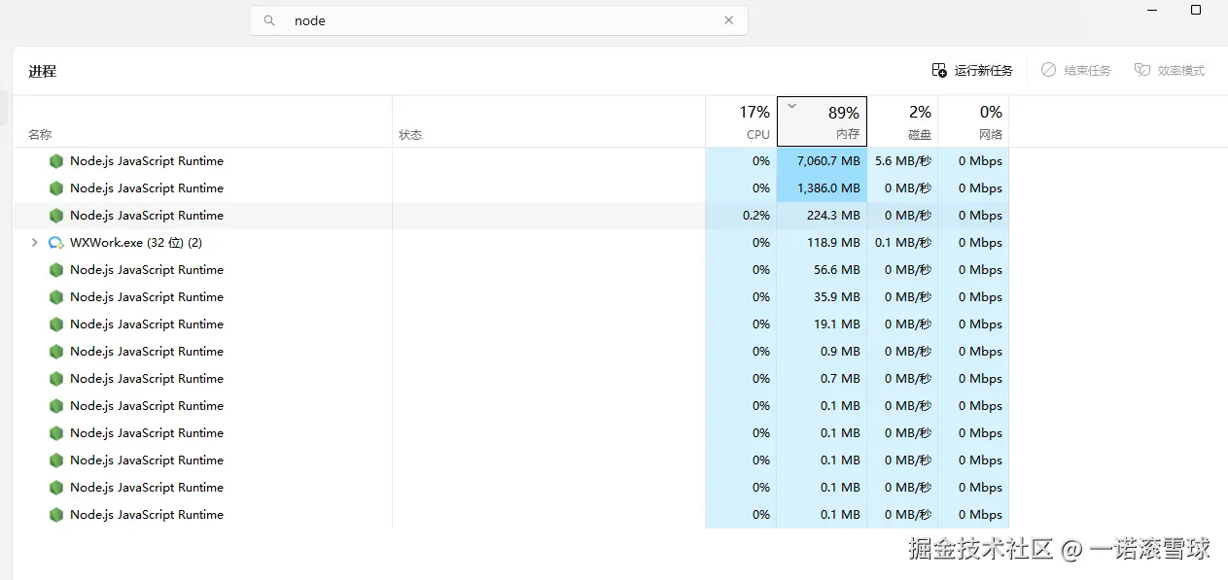Sort by the 89% 内存 column header
The height and width of the screenshot is (580, 1228).
click(x=822, y=121)
